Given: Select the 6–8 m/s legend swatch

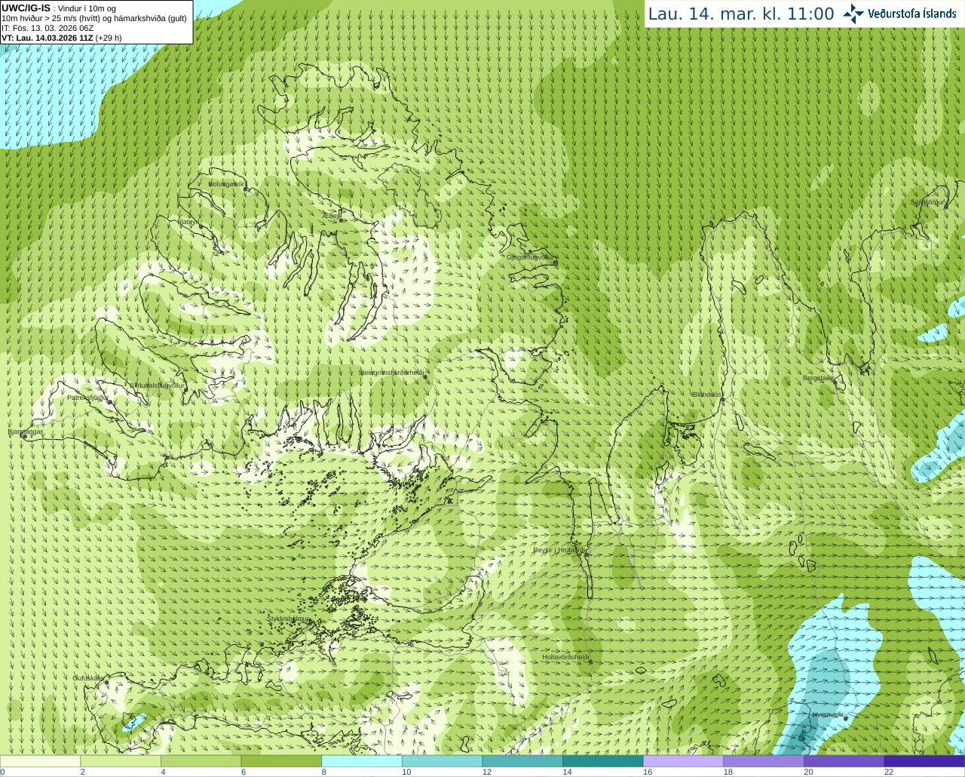Looking at the screenshot, I should 281,761.
